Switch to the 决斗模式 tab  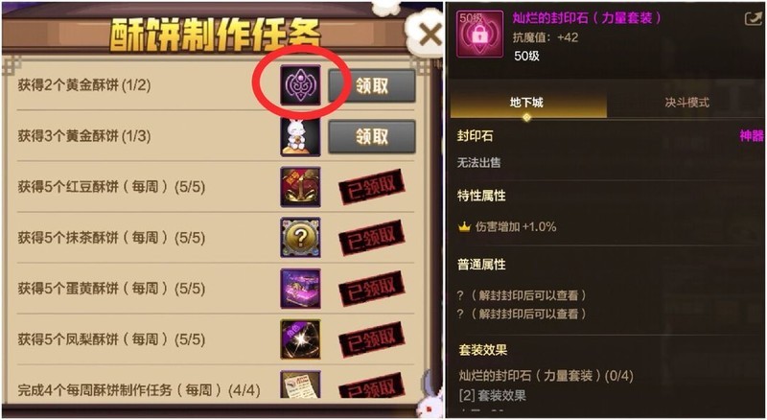[x=686, y=103]
